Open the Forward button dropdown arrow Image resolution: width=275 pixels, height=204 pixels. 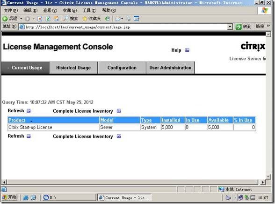point(34,19)
